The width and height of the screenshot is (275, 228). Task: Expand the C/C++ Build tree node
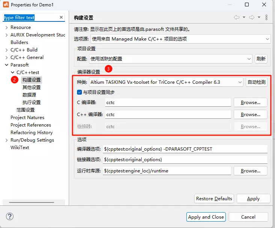6,50
